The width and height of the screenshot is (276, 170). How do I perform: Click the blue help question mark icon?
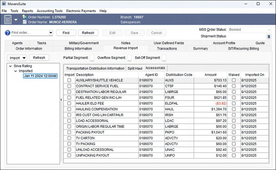click(x=8, y=33)
